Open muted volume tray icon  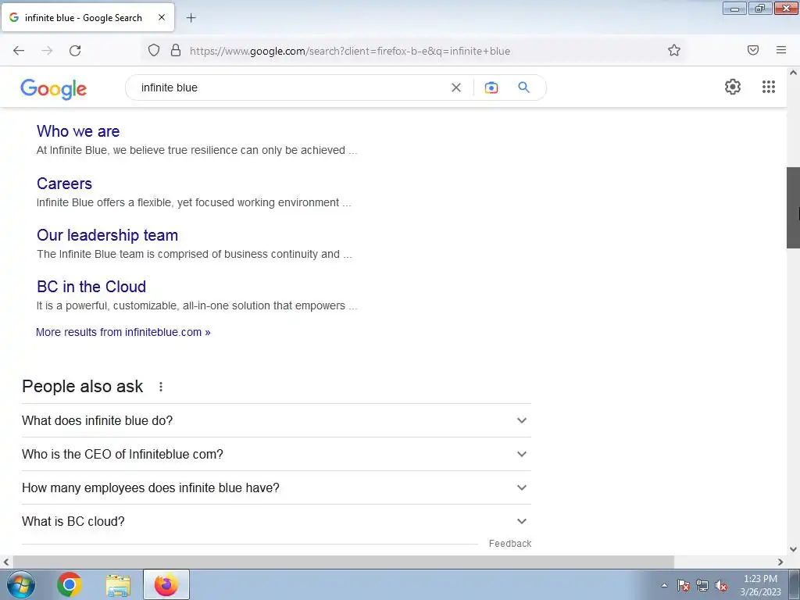721,585
